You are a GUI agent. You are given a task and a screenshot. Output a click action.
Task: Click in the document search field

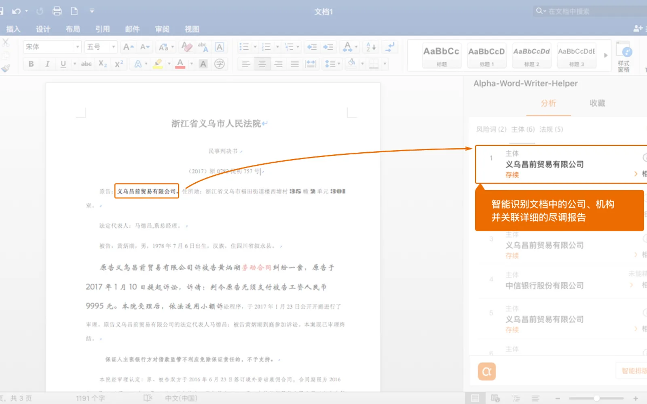point(590,11)
